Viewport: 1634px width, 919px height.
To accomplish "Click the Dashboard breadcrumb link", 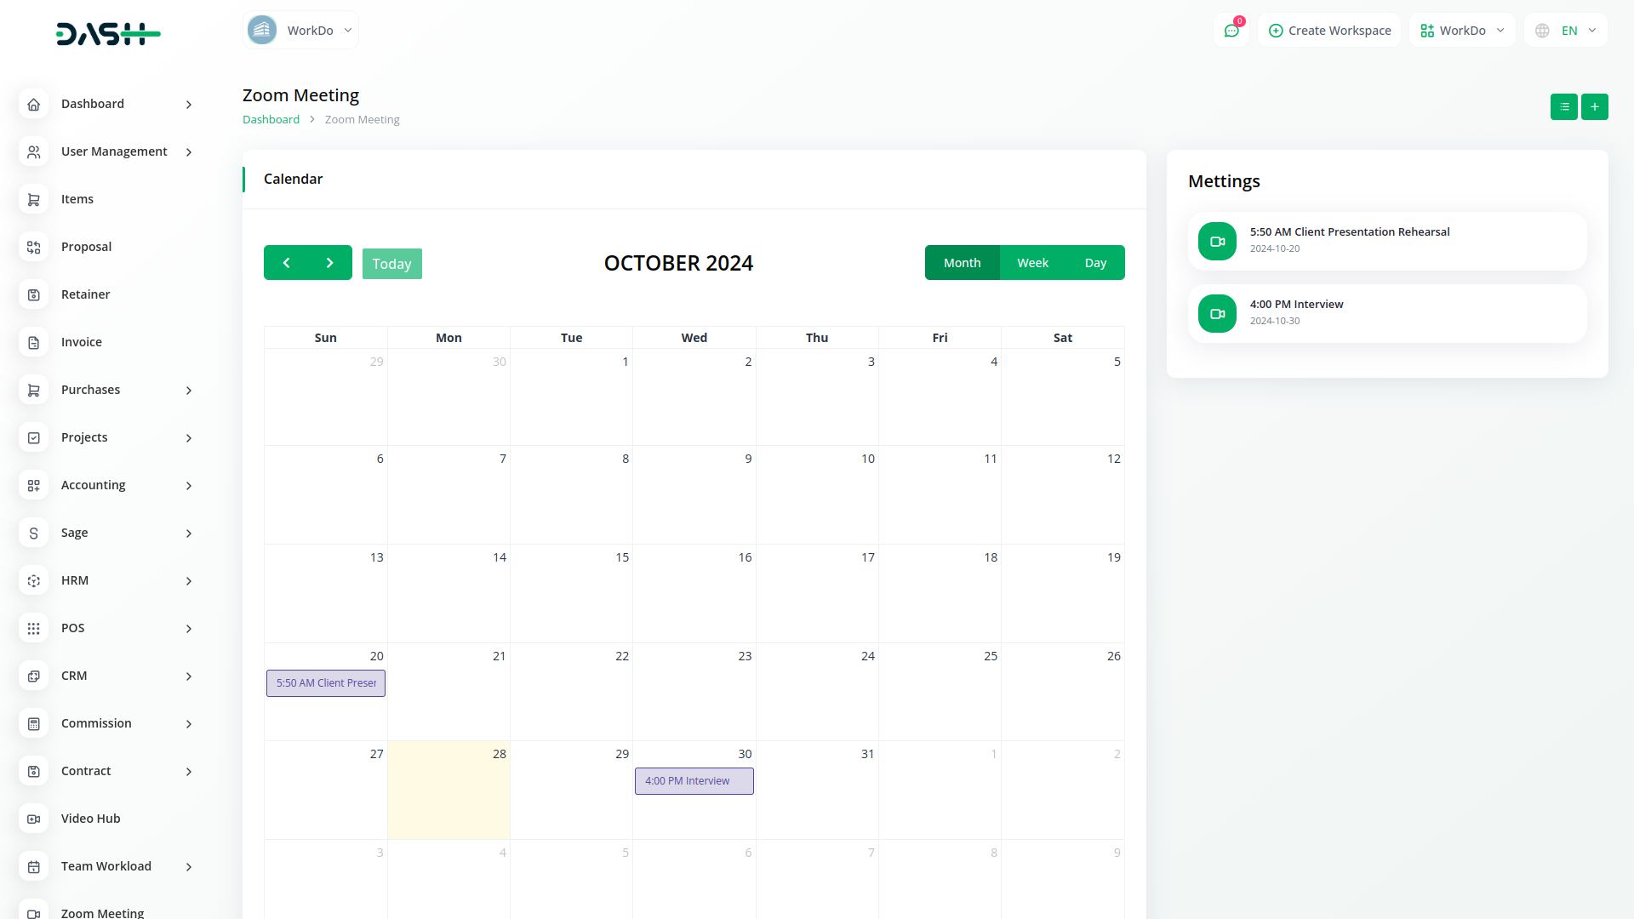I will [271, 120].
